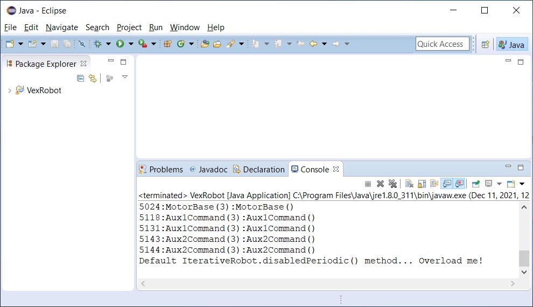Screen dimensions: 533x307
Task: Toggle Skip All Breakpoints icon
Action: (82, 44)
